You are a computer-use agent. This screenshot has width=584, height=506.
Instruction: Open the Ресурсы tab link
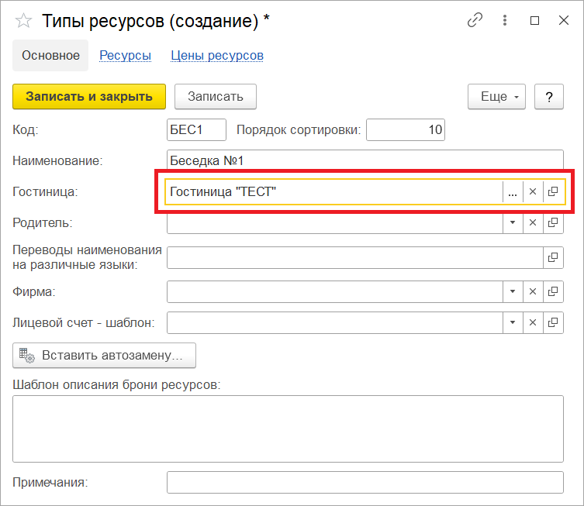click(x=125, y=56)
